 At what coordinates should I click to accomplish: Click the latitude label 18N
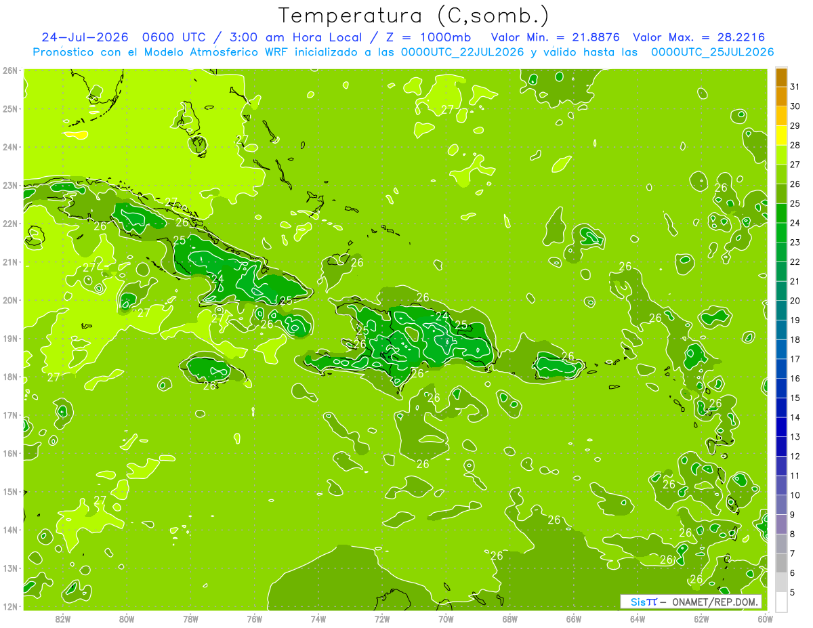click(x=10, y=377)
